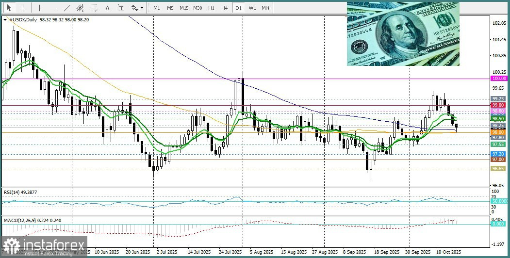
Task: Choose the text label (T) tool
Action: coord(121,8)
